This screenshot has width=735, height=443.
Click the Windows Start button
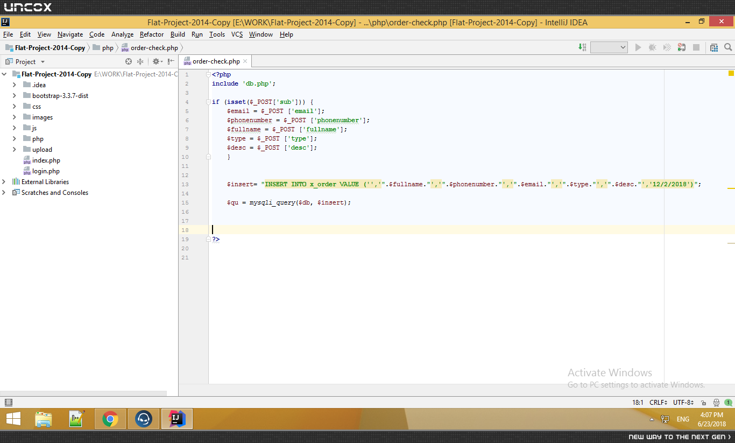tap(13, 419)
